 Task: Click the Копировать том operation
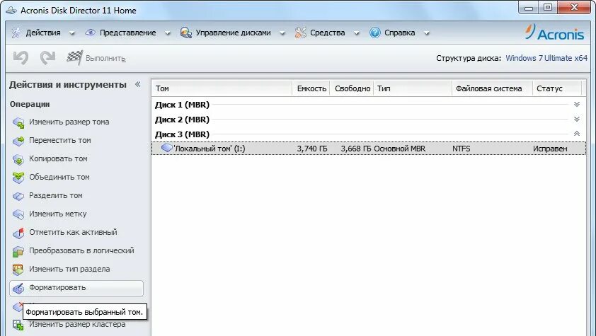[x=58, y=158]
